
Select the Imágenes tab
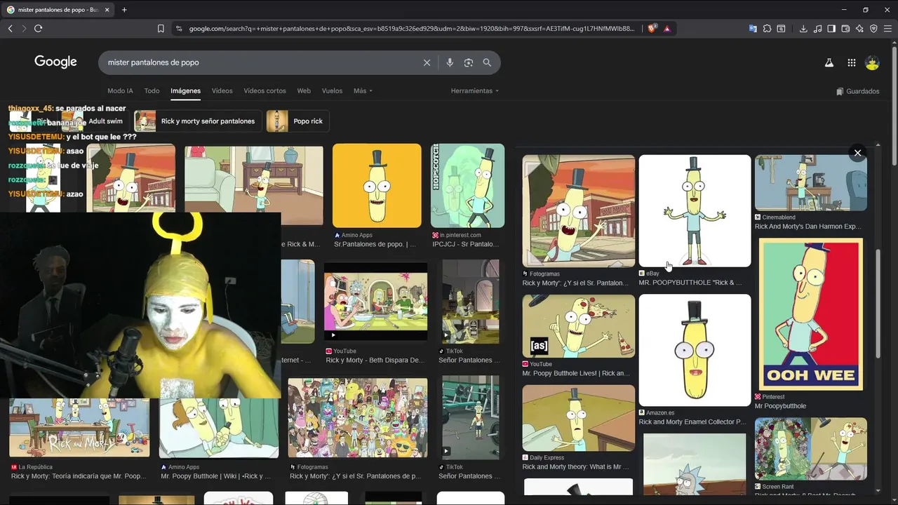185,91
